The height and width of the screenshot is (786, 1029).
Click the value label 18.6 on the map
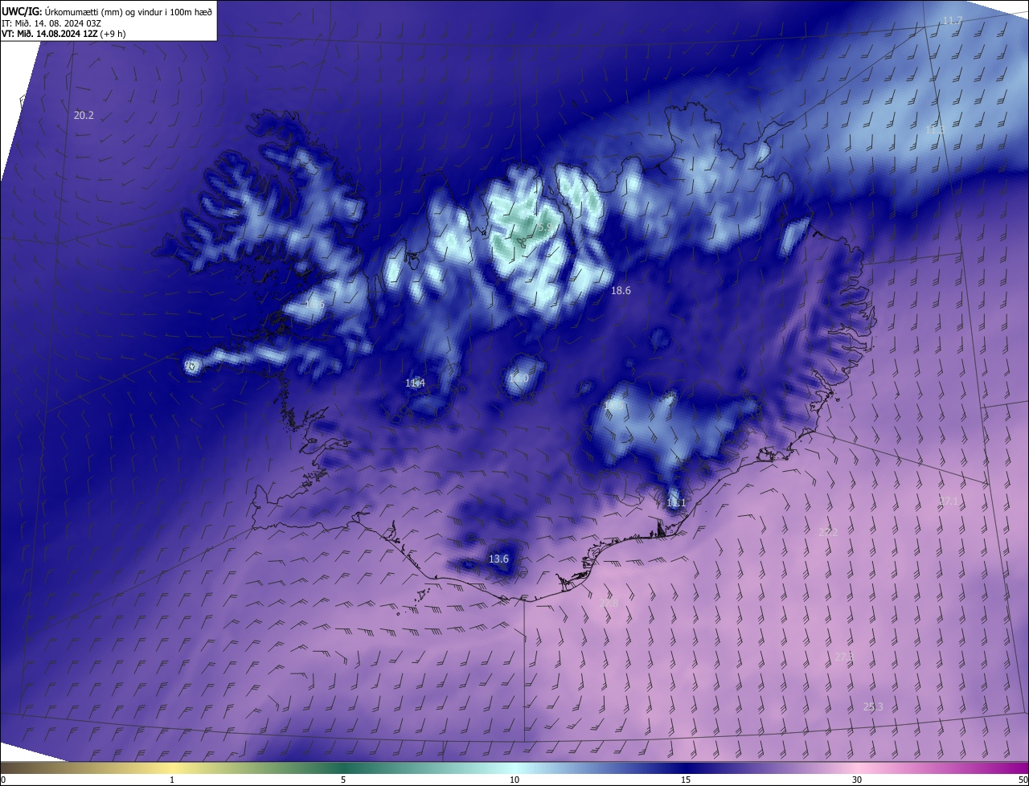[x=621, y=291]
